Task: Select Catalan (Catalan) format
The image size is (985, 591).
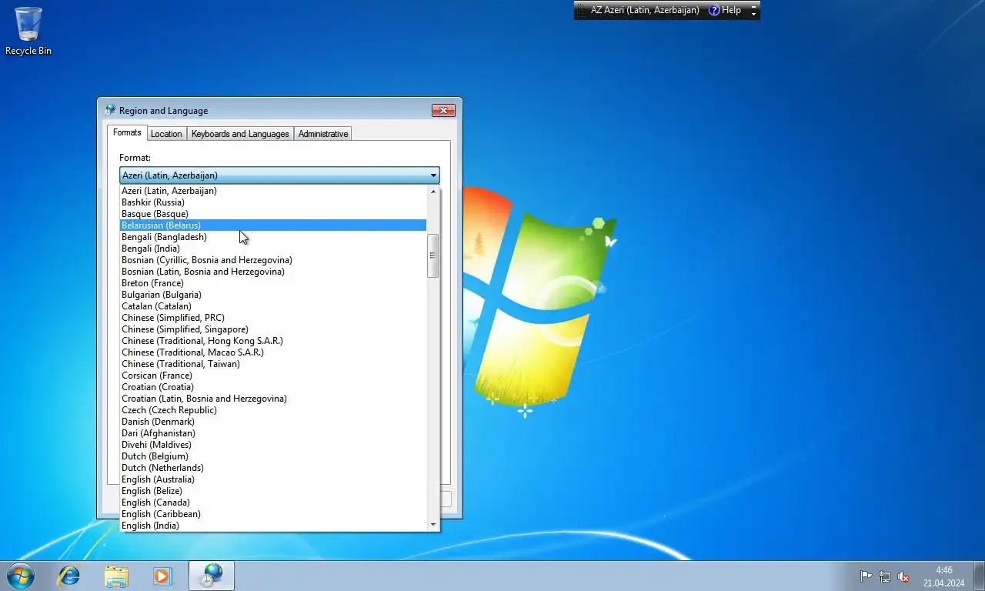Action: tap(273, 306)
